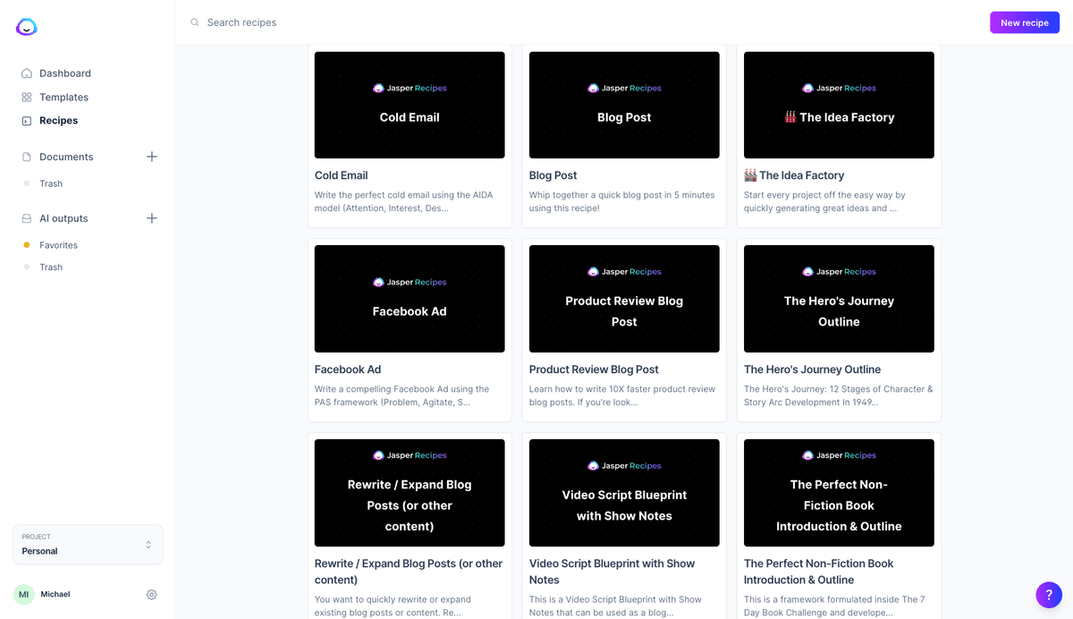
Task: Add a new document with plus icon
Action: (152, 157)
